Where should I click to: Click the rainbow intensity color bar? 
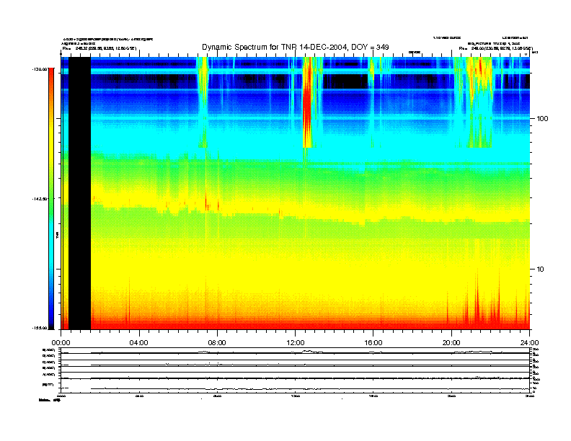(x=51, y=198)
